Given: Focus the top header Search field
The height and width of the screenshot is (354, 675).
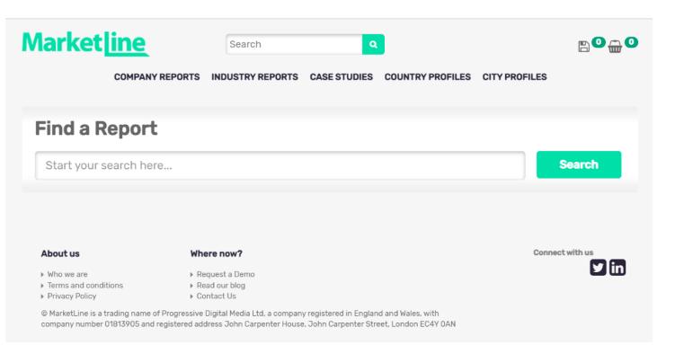Looking at the screenshot, I should coord(294,44).
